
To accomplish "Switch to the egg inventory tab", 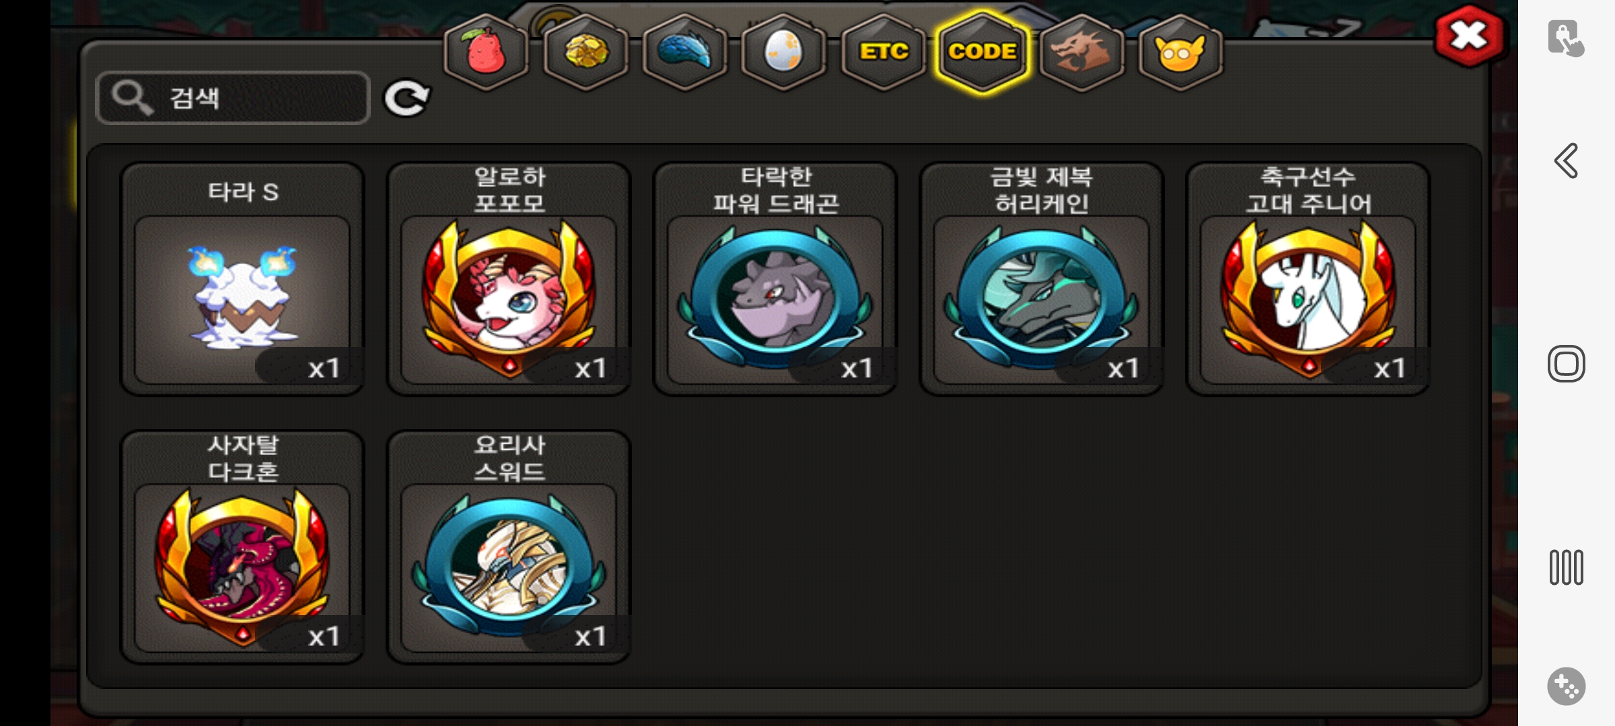I will (784, 52).
